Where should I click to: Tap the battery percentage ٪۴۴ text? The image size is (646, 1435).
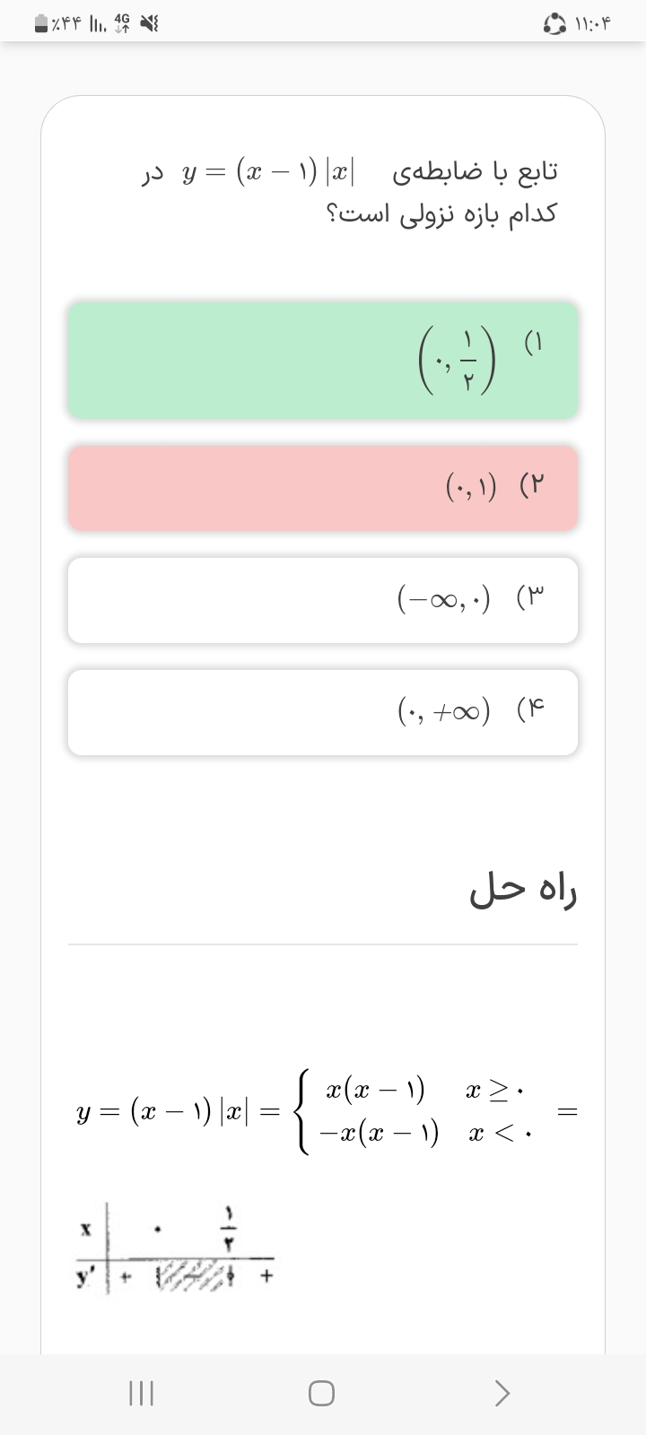[x=69, y=24]
